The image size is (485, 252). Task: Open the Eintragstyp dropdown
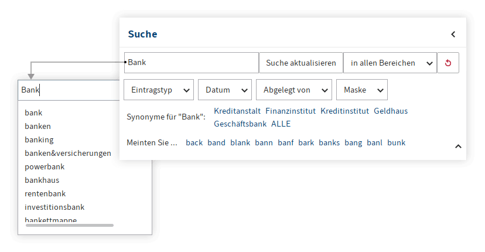tap(159, 90)
